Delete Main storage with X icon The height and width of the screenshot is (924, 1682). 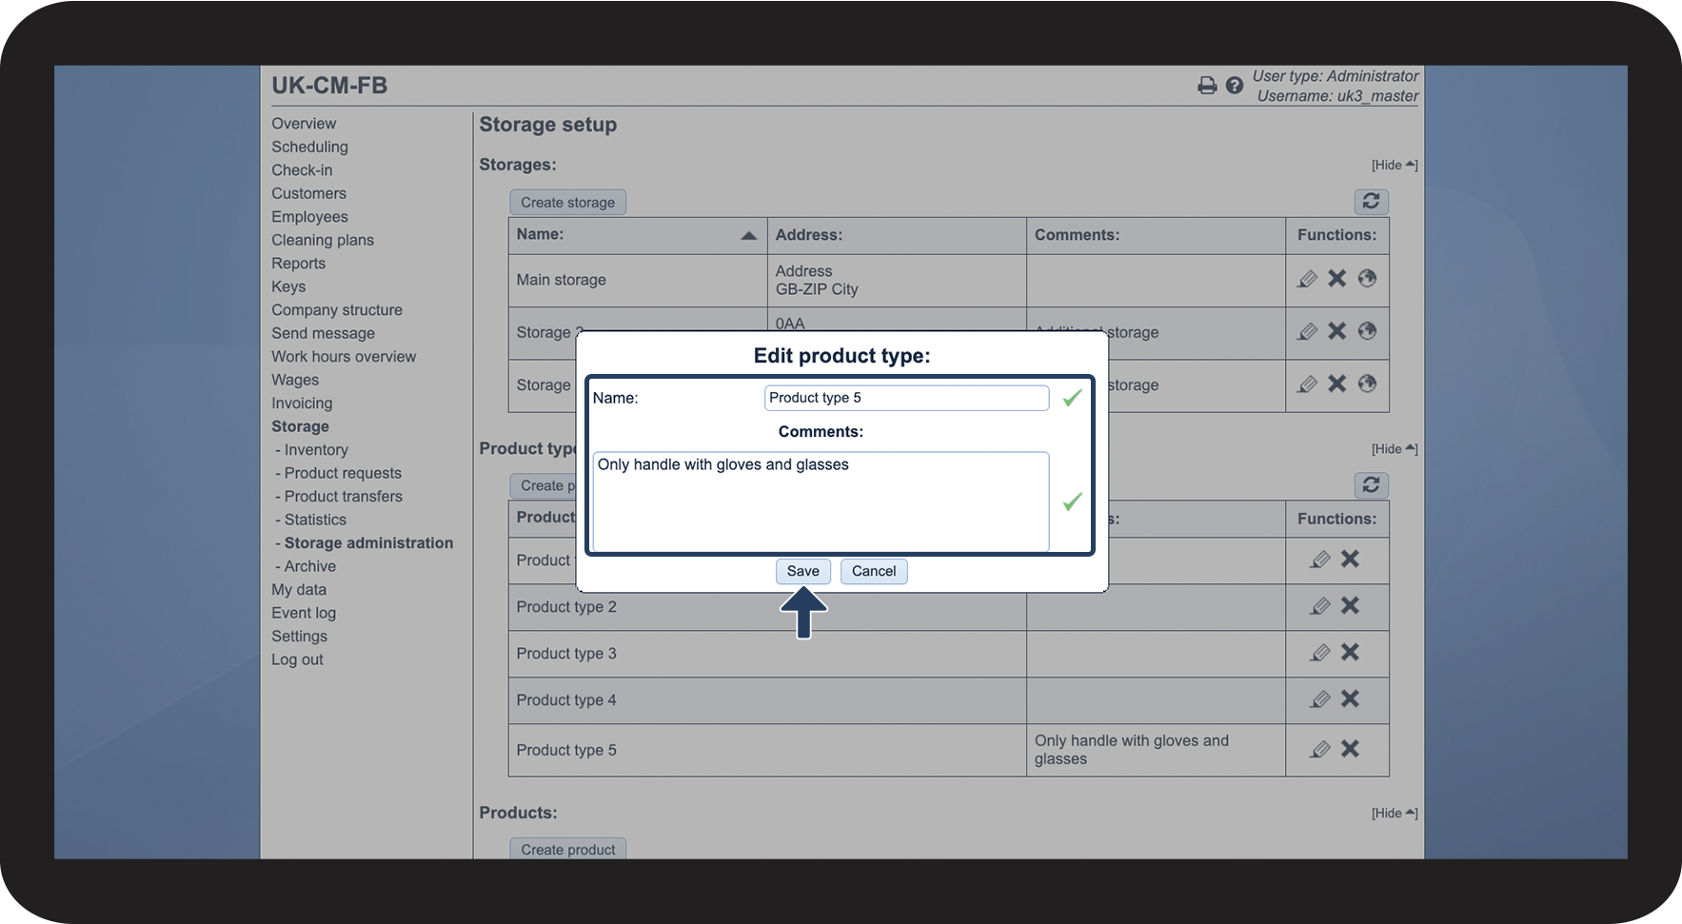tap(1337, 279)
